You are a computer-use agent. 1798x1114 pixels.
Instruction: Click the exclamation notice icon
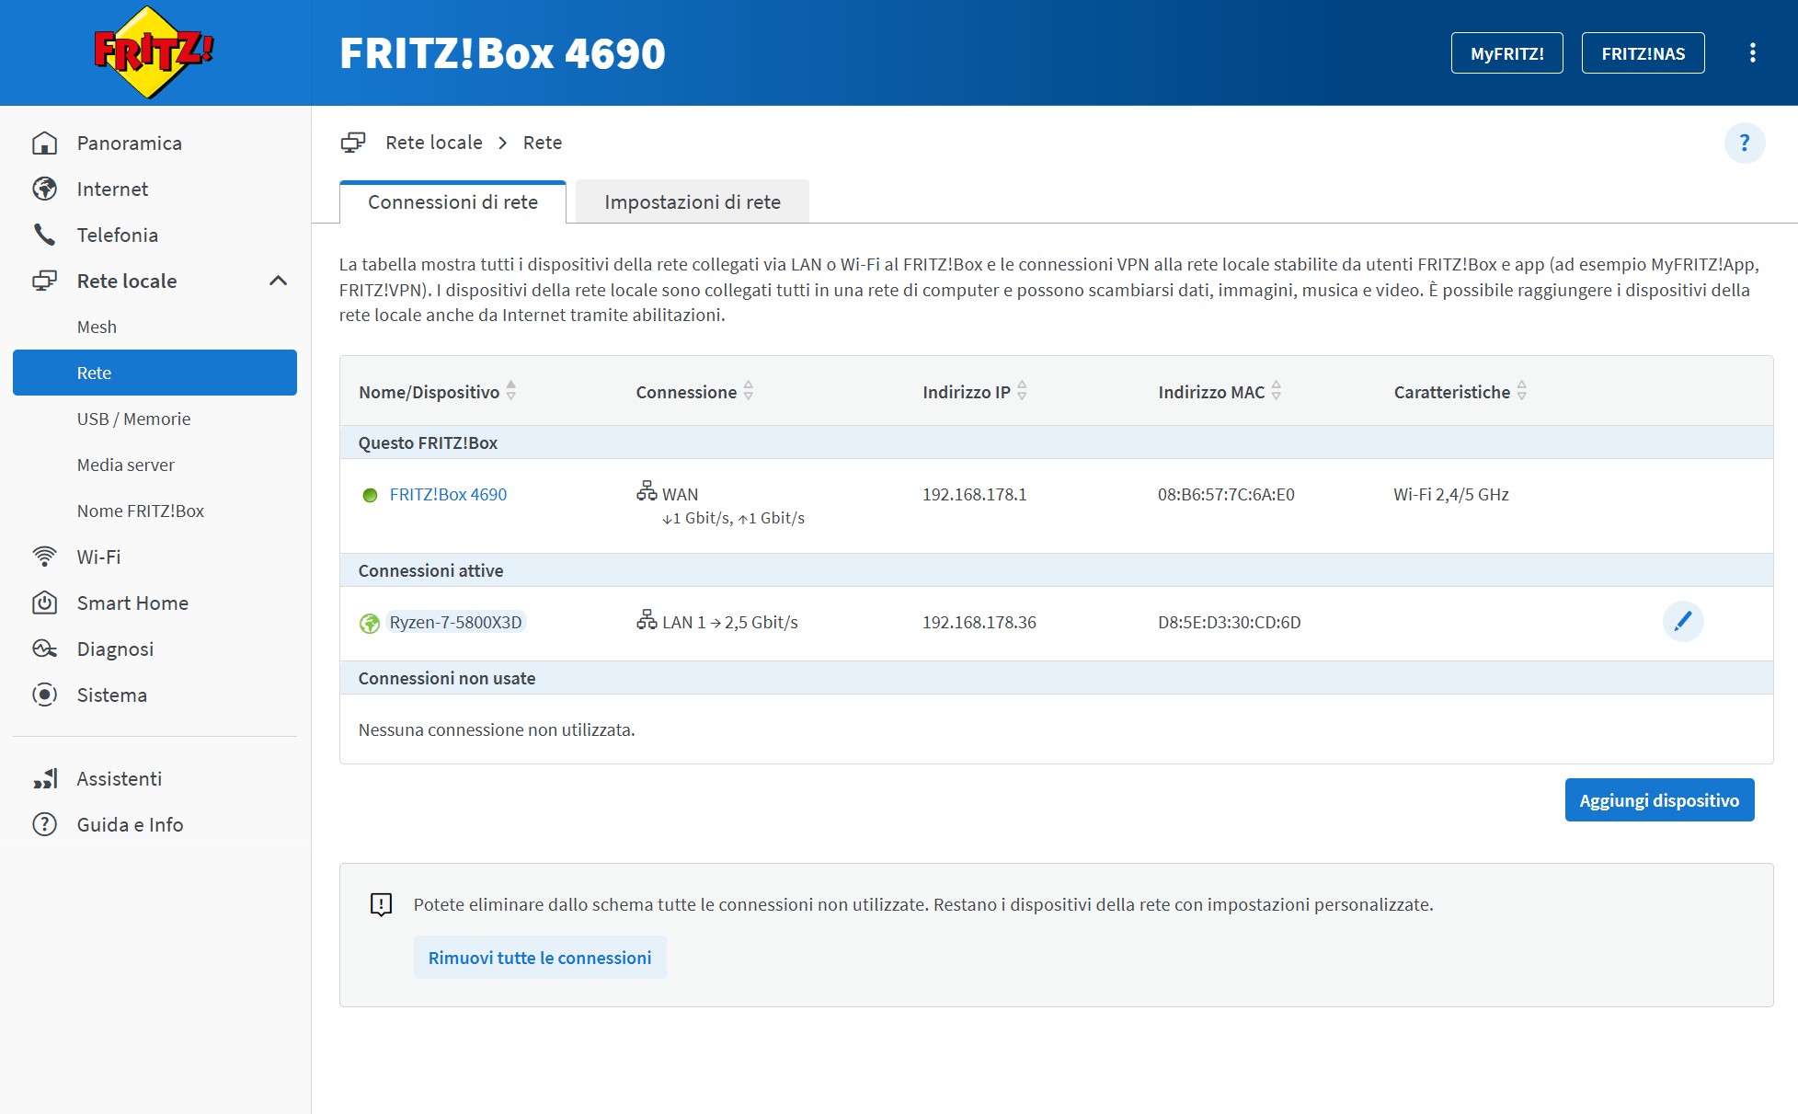[x=381, y=904]
